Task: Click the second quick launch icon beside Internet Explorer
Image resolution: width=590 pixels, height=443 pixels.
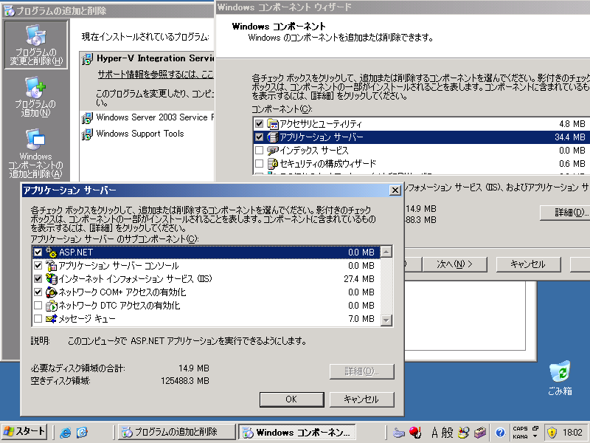Action: point(82,432)
